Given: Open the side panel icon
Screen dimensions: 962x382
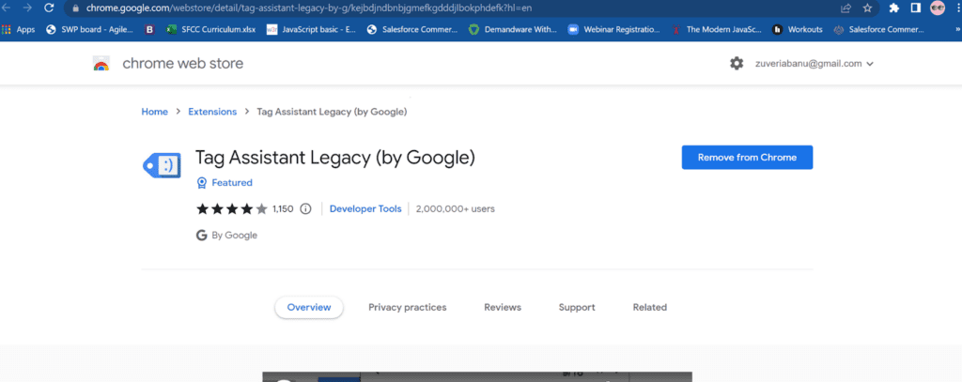Looking at the screenshot, I should (915, 8).
